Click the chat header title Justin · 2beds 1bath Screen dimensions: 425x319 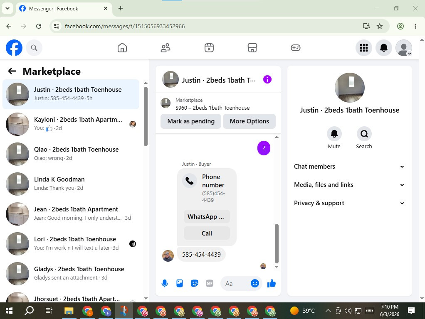coord(218,80)
